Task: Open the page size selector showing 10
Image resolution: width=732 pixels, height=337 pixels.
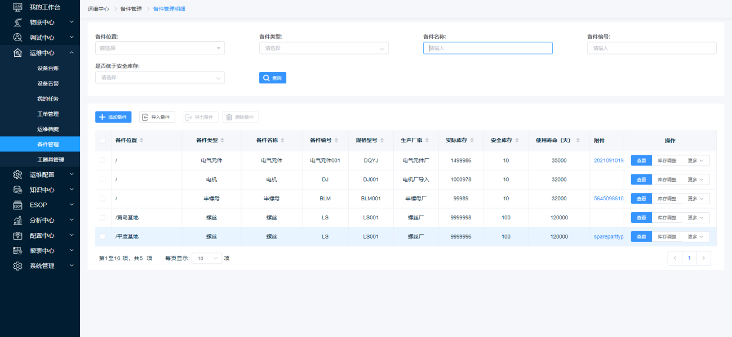Action: 207,258
